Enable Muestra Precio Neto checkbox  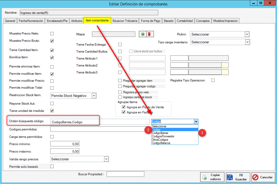coord(52,34)
